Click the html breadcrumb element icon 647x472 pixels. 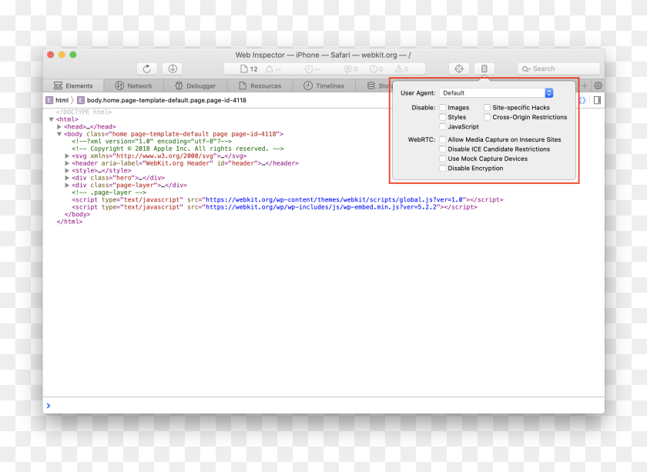point(49,100)
